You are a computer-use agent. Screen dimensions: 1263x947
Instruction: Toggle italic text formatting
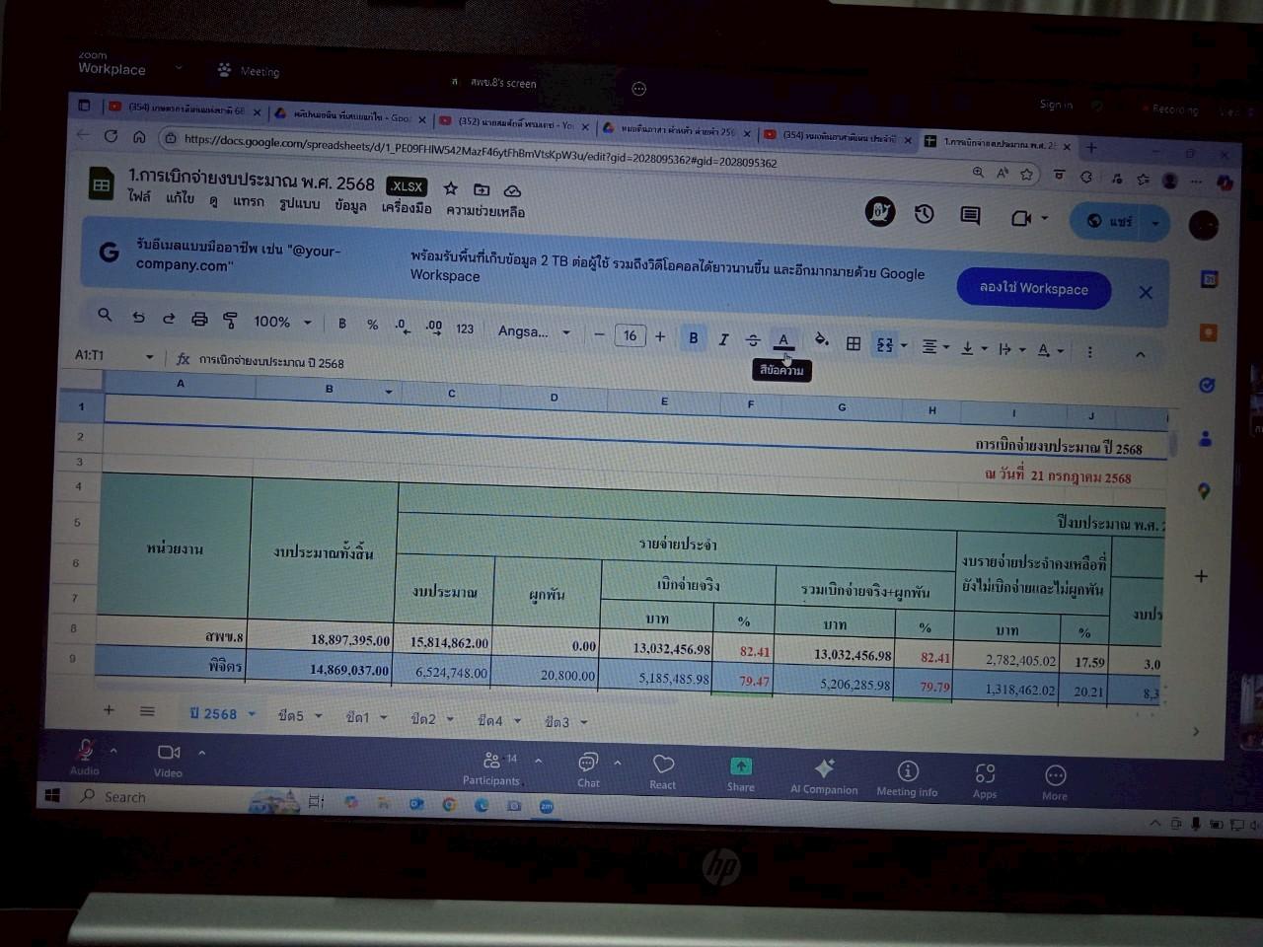pos(723,339)
